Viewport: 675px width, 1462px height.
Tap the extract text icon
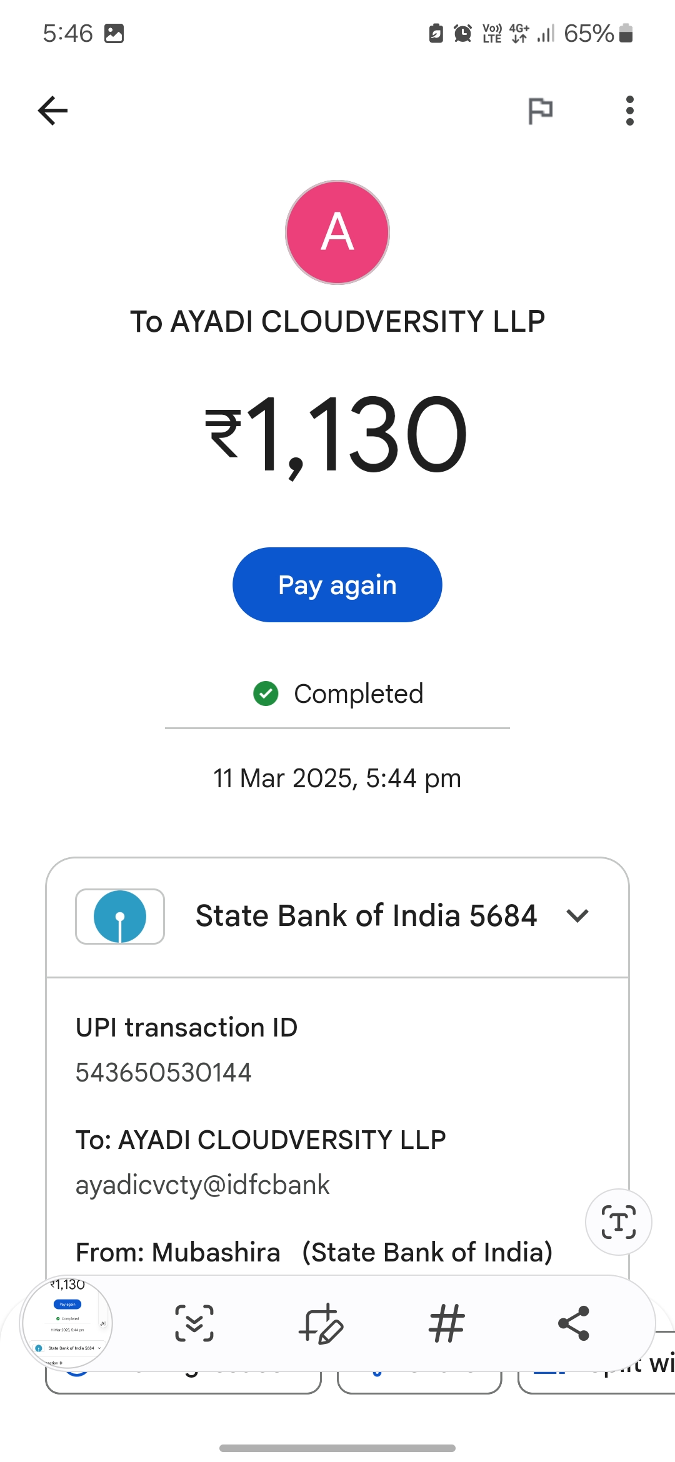point(618,1222)
